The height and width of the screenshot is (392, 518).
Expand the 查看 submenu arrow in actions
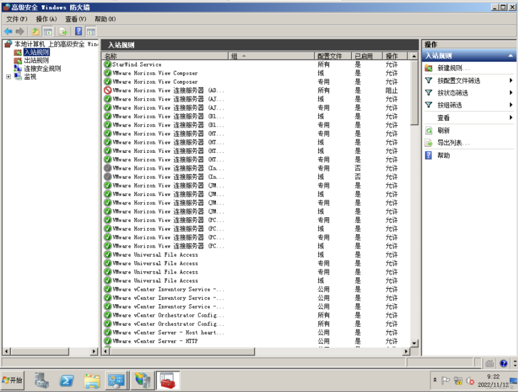511,118
